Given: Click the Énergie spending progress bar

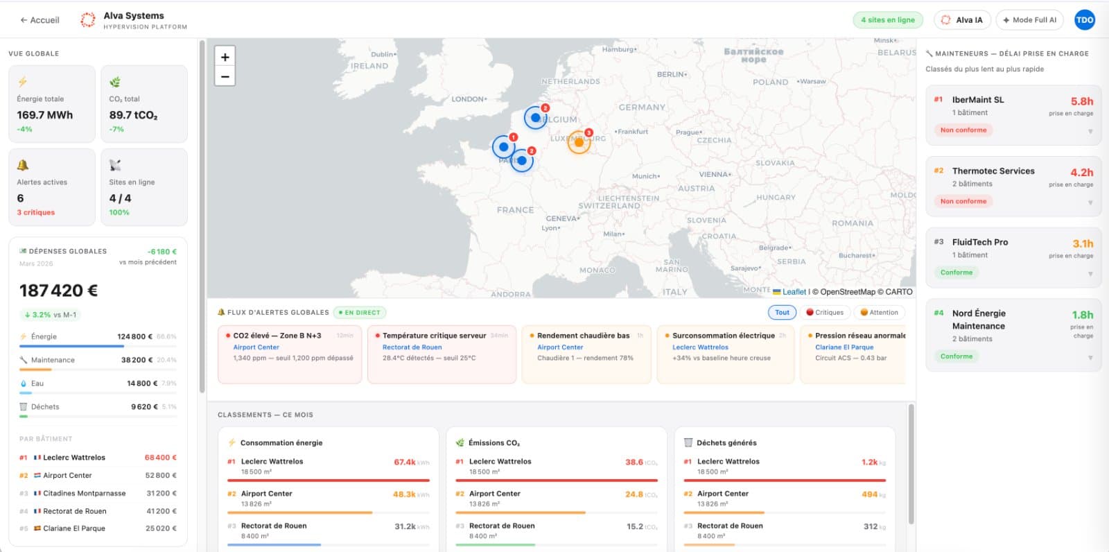Looking at the screenshot, I should 98,346.
